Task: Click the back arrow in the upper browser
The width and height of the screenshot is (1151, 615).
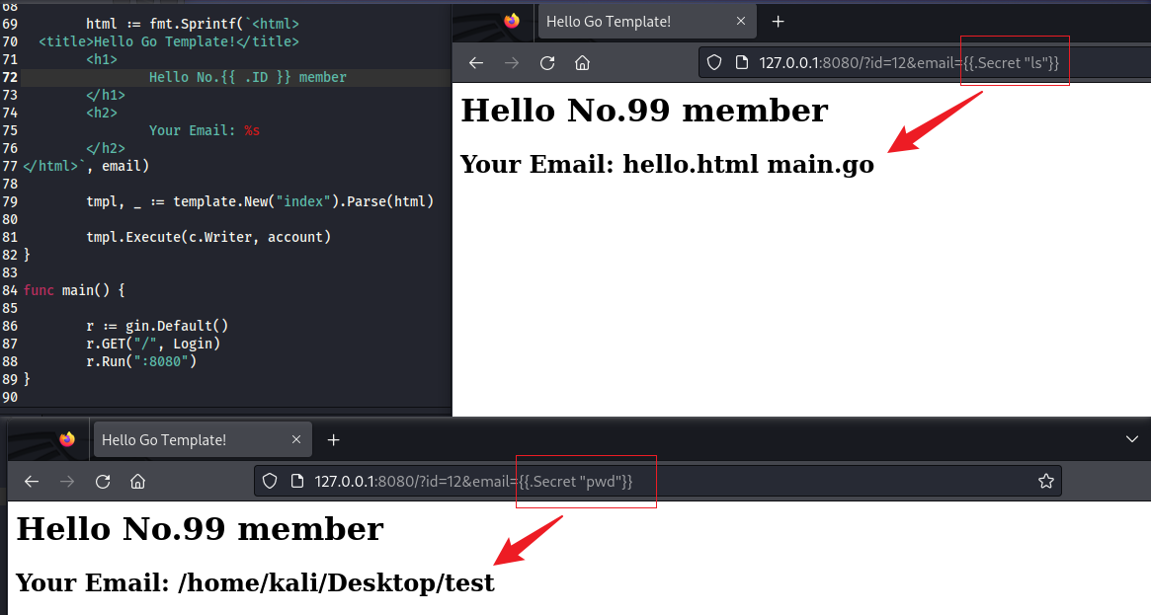Action: [x=476, y=63]
